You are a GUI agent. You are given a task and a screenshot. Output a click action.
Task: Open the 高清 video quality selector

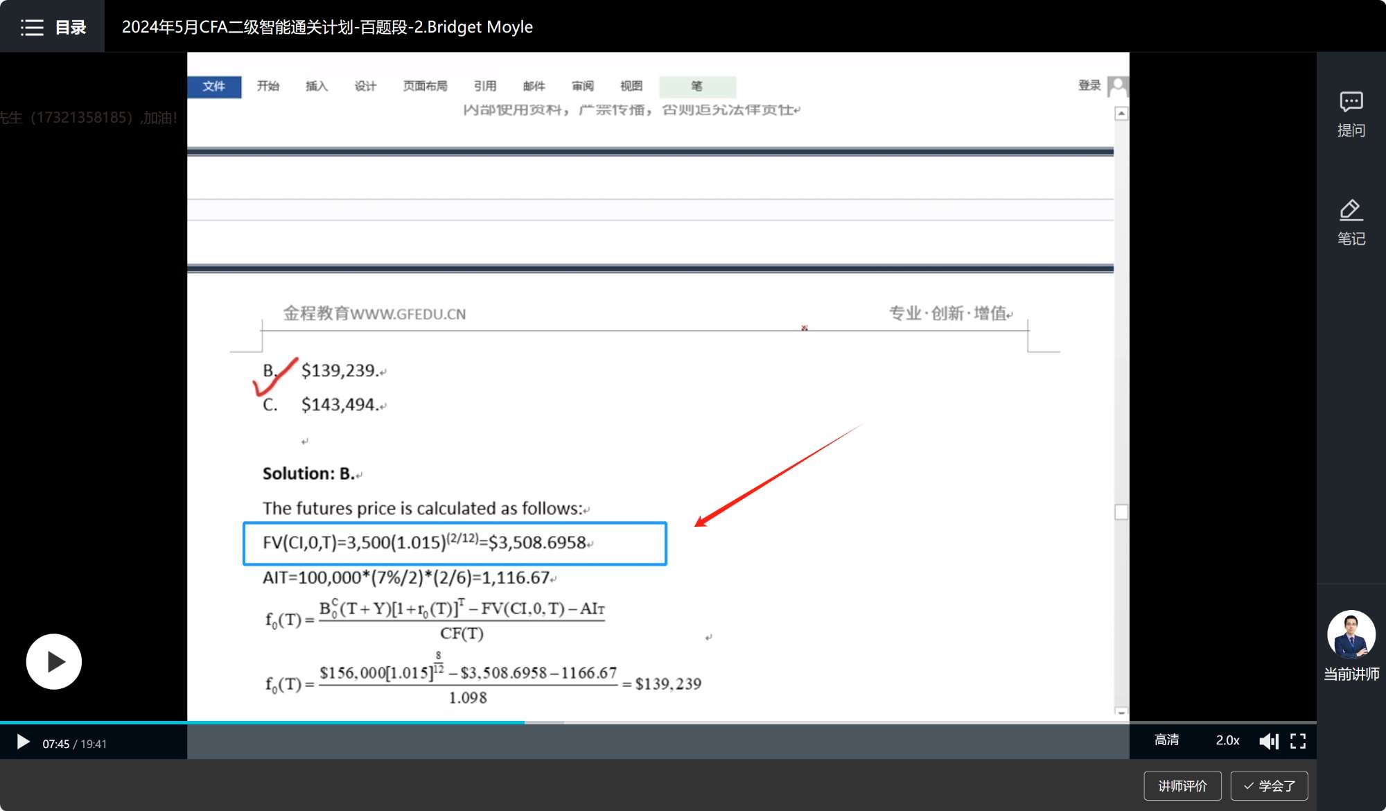click(x=1166, y=740)
